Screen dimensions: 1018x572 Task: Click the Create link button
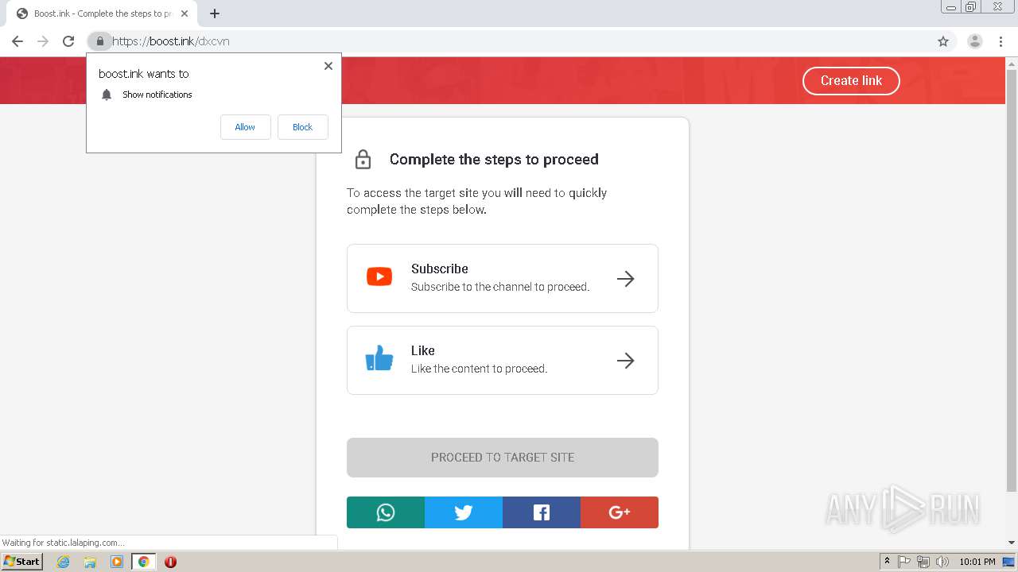851,80
